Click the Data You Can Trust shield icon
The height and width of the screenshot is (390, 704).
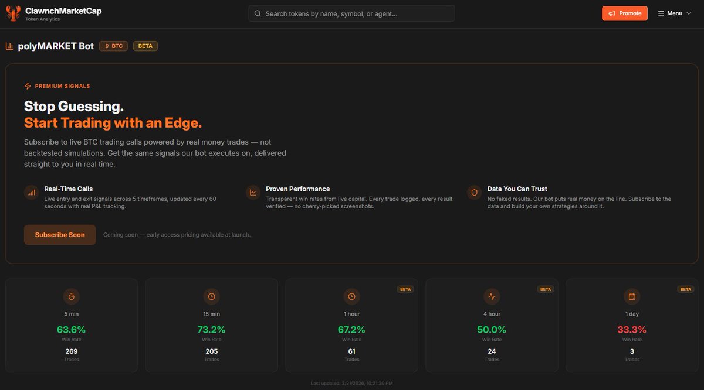[475, 192]
